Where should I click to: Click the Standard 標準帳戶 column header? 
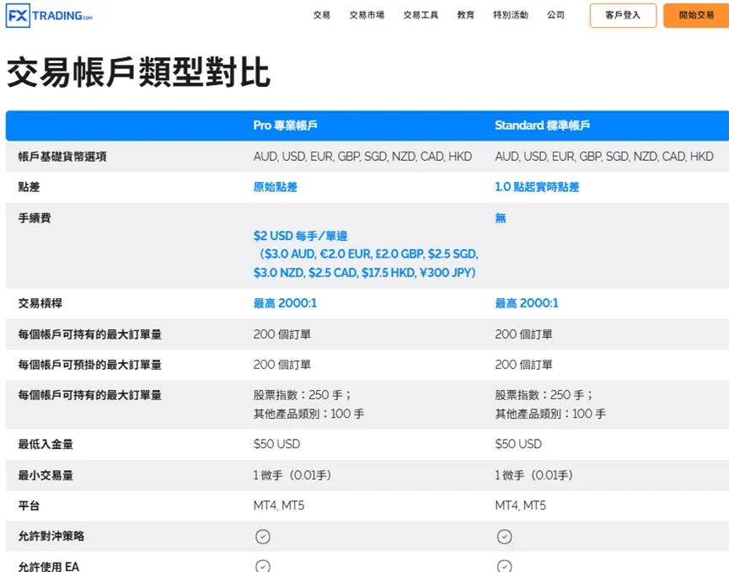[x=542, y=126]
